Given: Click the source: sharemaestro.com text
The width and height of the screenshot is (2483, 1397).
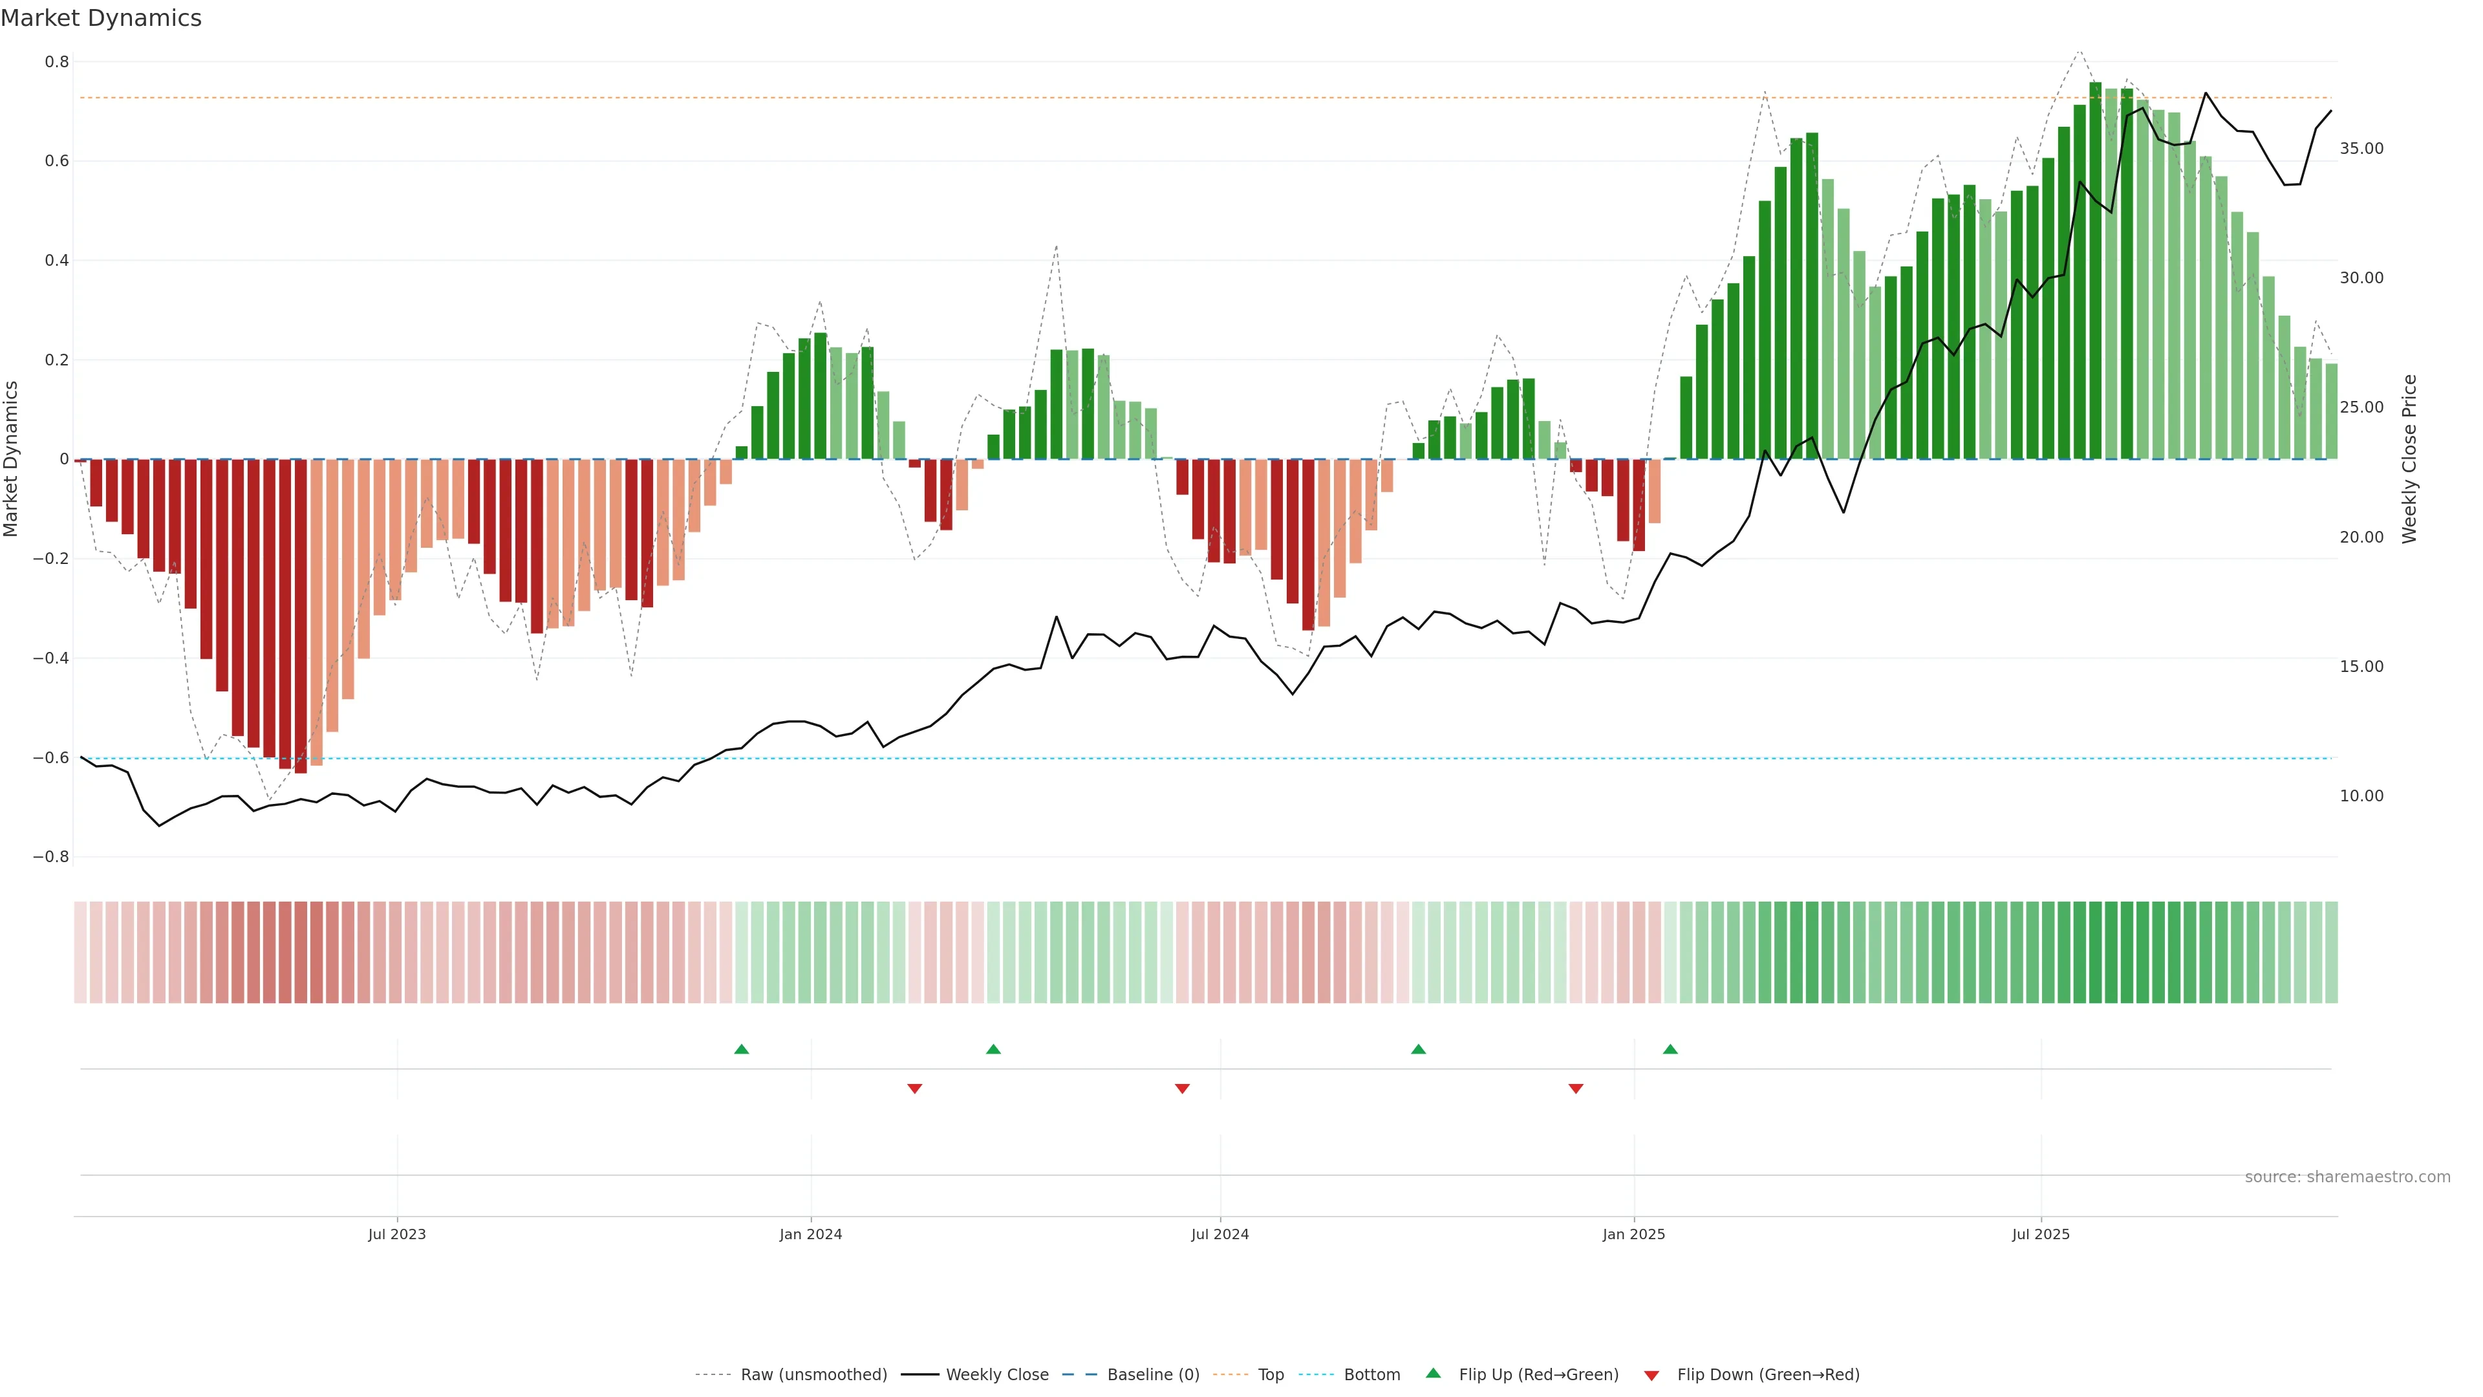Looking at the screenshot, I should (x=2347, y=1176).
